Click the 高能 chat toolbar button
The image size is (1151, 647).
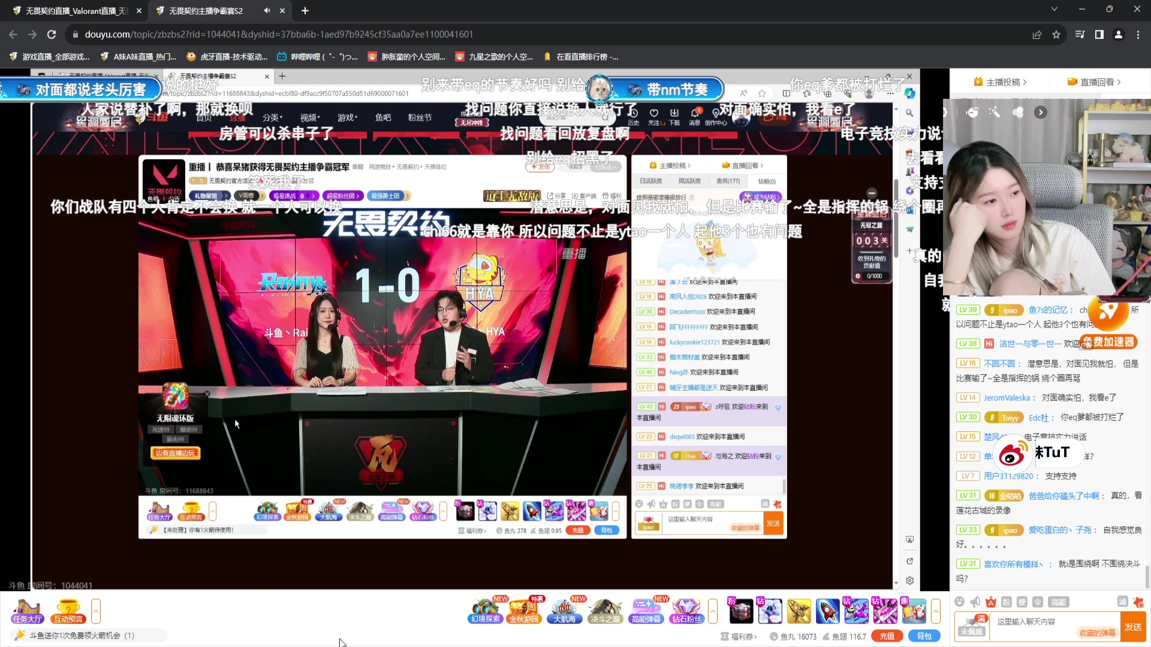(x=1059, y=602)
